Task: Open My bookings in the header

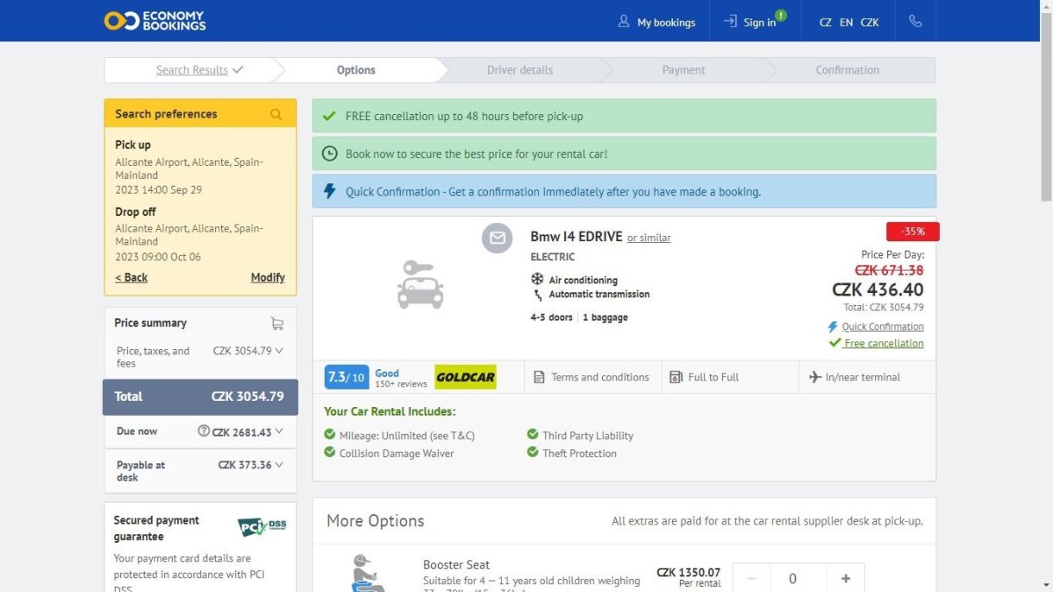Action: 656,22
